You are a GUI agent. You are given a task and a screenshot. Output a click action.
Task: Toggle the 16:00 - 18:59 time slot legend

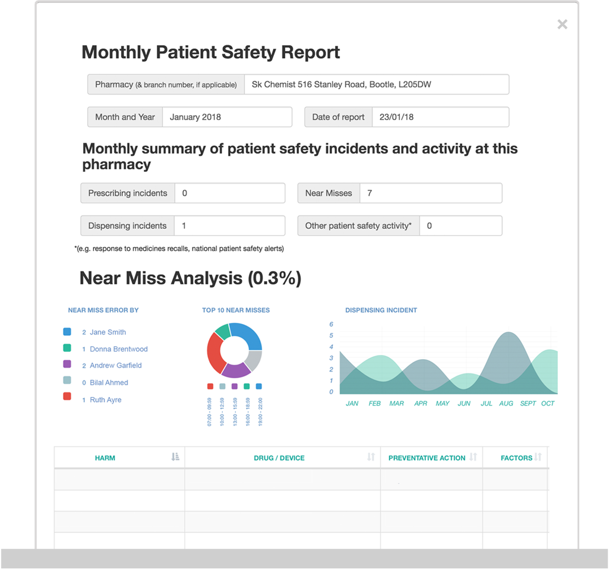[245, 386]
